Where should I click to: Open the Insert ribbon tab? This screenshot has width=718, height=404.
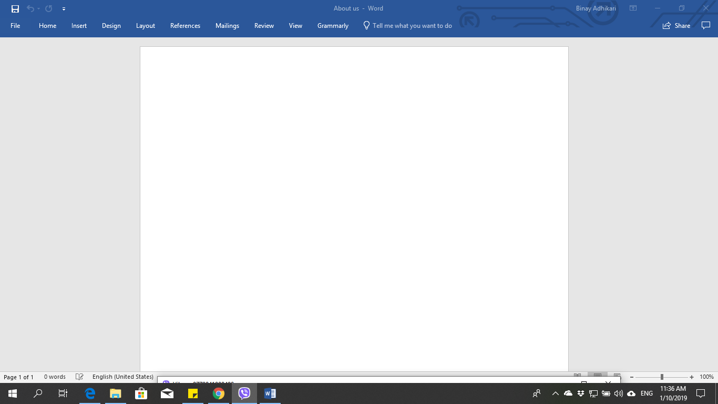(x=79, y=26)
